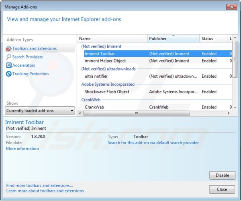Open Find more toolbars and extensions link
This screenshot has width=241, height=201.
click(x=39, y=185)
